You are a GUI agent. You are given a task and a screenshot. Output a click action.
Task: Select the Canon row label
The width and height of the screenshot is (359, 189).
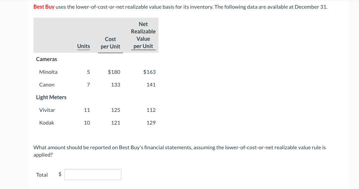[47, 85]
